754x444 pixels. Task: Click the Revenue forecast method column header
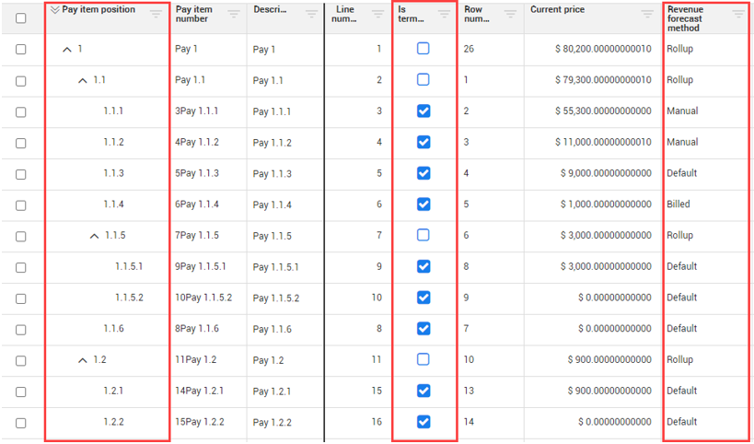tap(685, 18)
